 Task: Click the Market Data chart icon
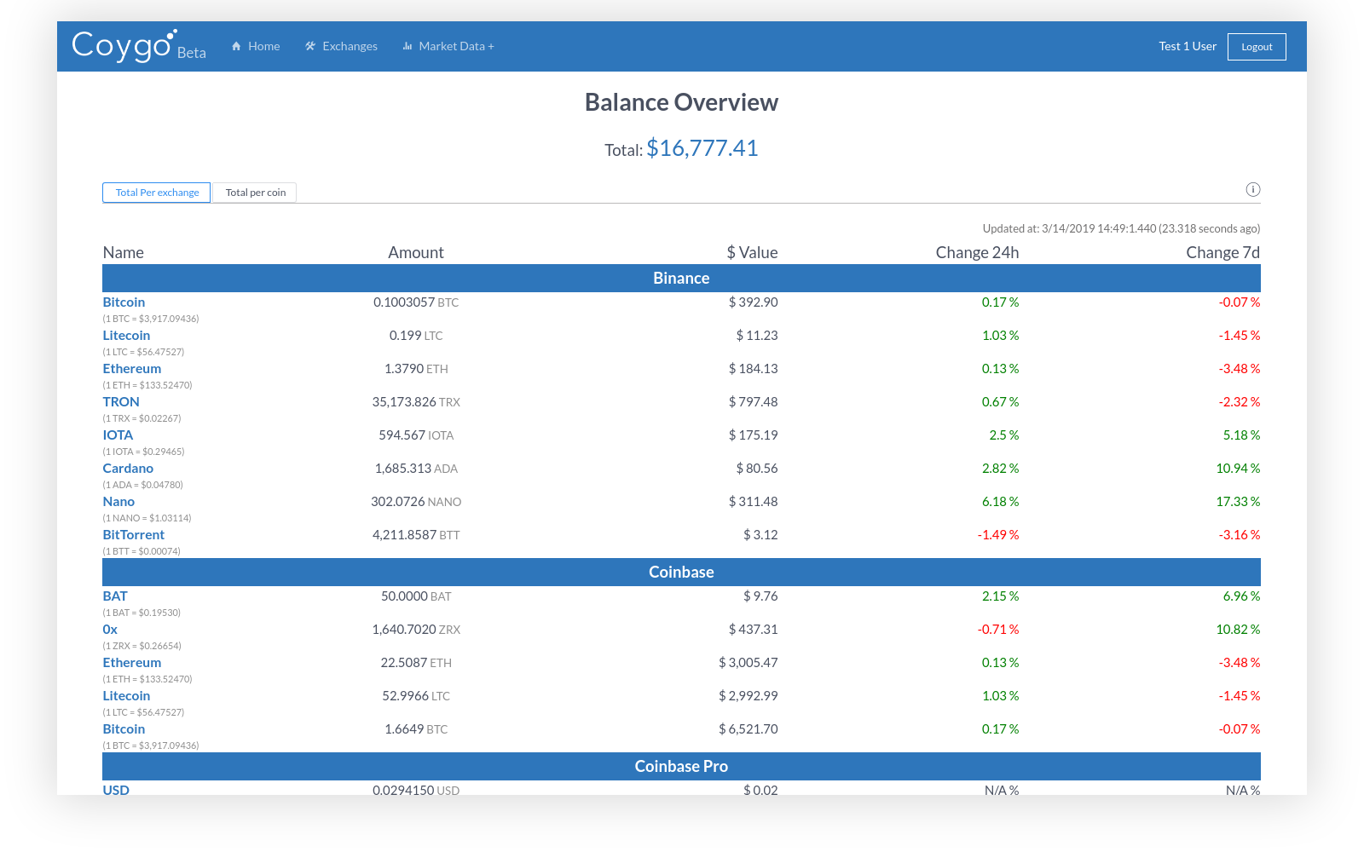[x=407, y=46]
